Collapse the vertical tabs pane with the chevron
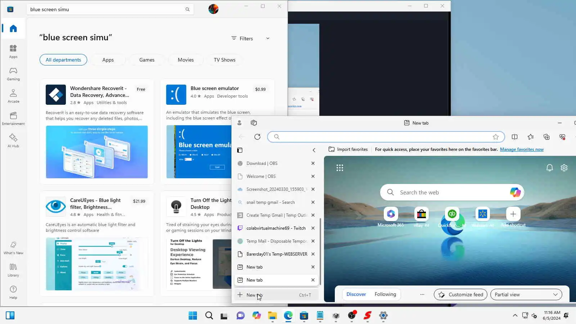The height and width of the screenshot is (324, 576). click(x=314, y=150)
